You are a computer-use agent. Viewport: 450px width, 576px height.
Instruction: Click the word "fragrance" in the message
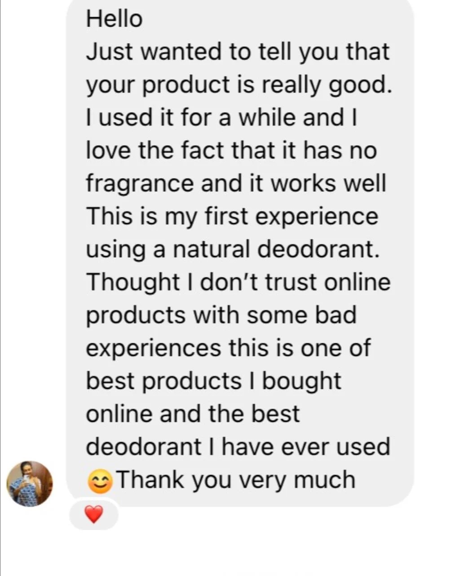pos(140,184)
